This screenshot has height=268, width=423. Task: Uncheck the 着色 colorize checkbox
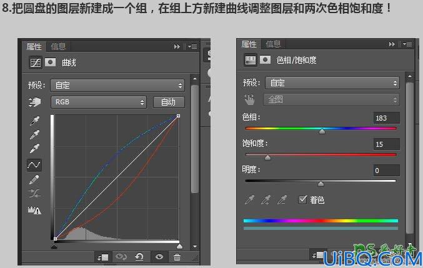[x=302, y=200]
